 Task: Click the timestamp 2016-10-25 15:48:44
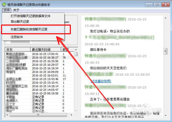102,44
